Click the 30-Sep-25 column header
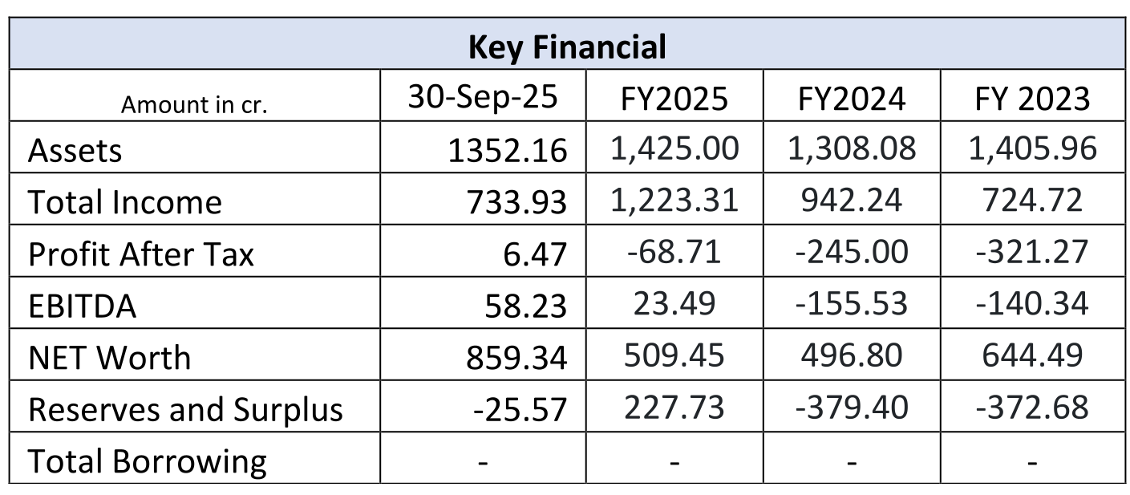 (x=483, y=97)
